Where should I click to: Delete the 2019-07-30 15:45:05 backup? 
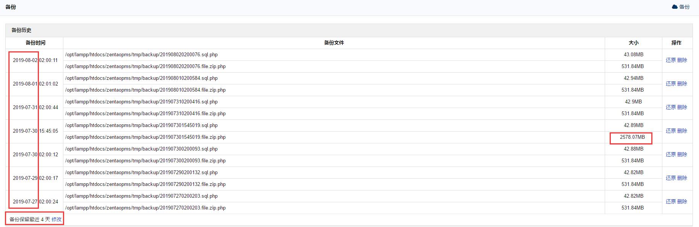682,131
